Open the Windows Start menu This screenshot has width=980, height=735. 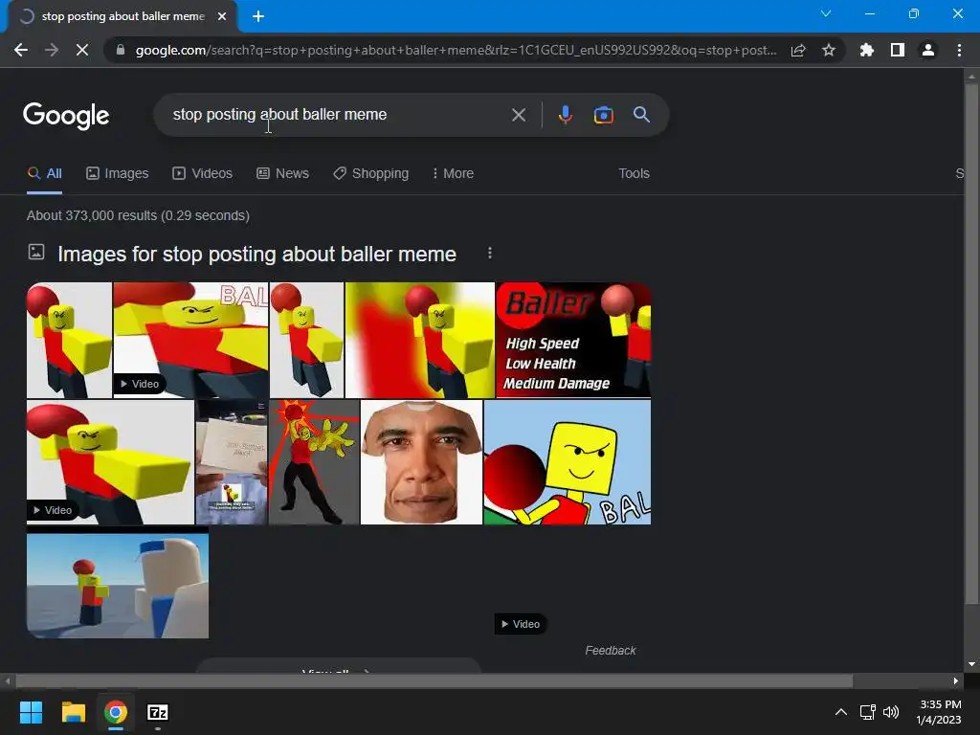31,712
